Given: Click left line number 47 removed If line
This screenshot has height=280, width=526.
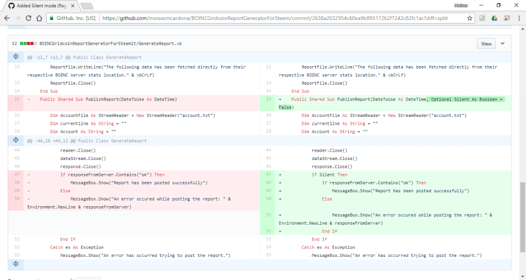Looking at the screenshot, I should point(17,174).
